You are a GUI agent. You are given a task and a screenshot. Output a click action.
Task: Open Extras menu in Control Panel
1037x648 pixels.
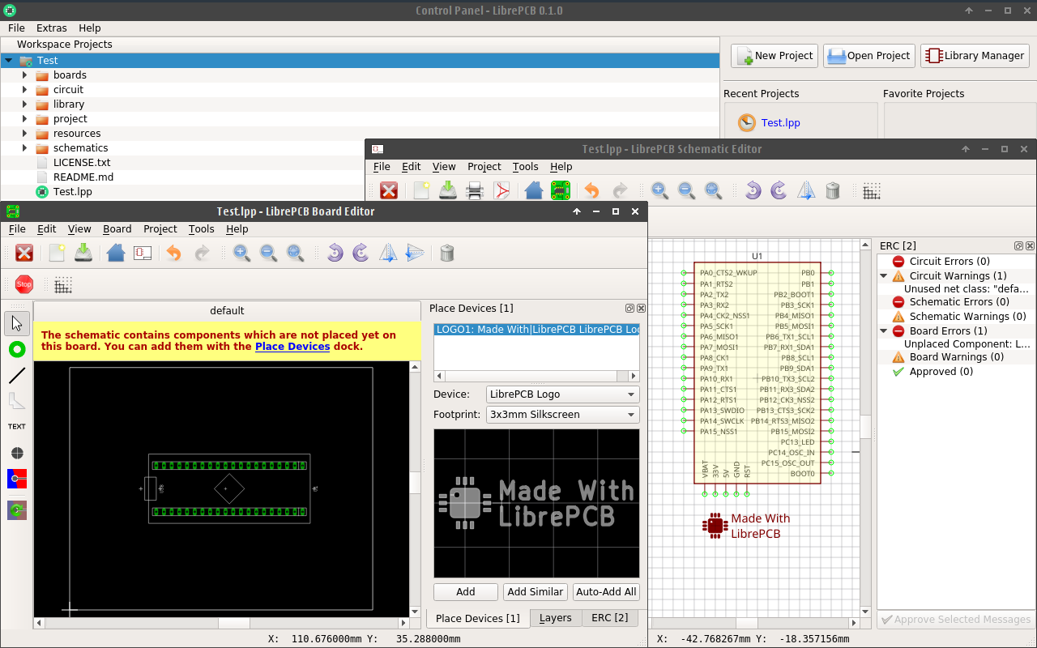tap(52, 28)
